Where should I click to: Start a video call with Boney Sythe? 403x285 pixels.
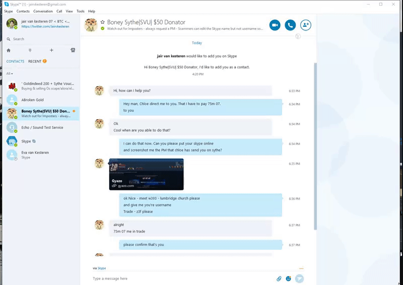(275, 25)
